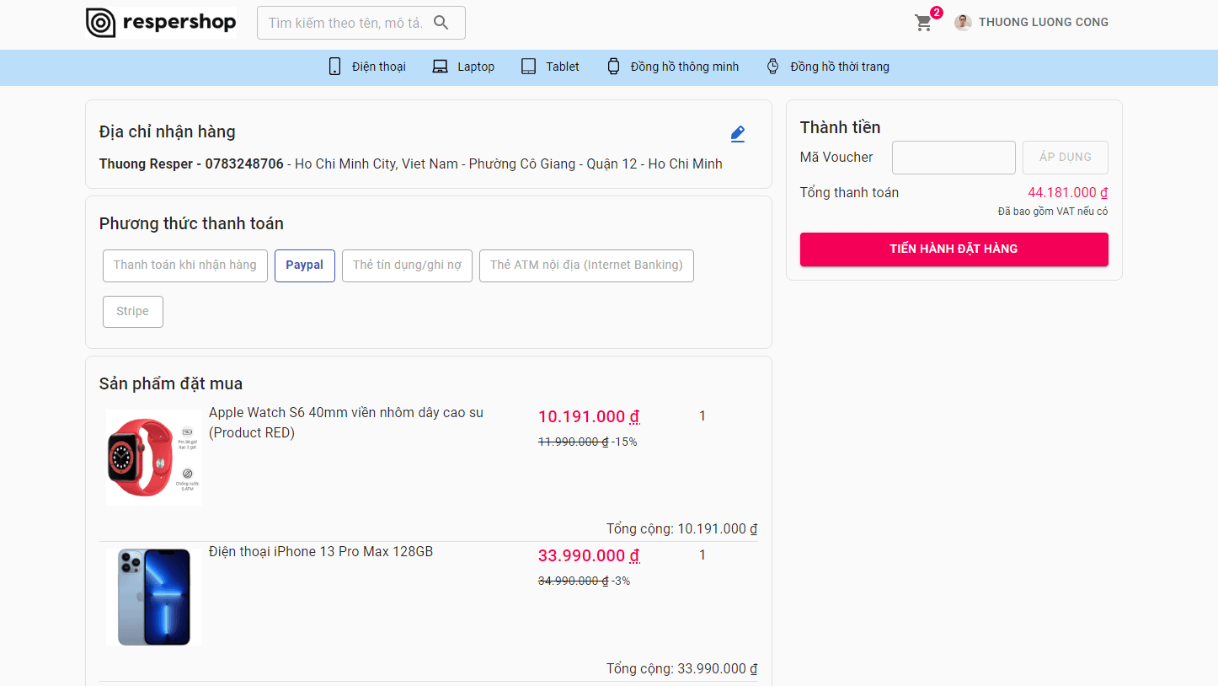Choose Thẻ ATM nội địa payment

click(586, 265)
